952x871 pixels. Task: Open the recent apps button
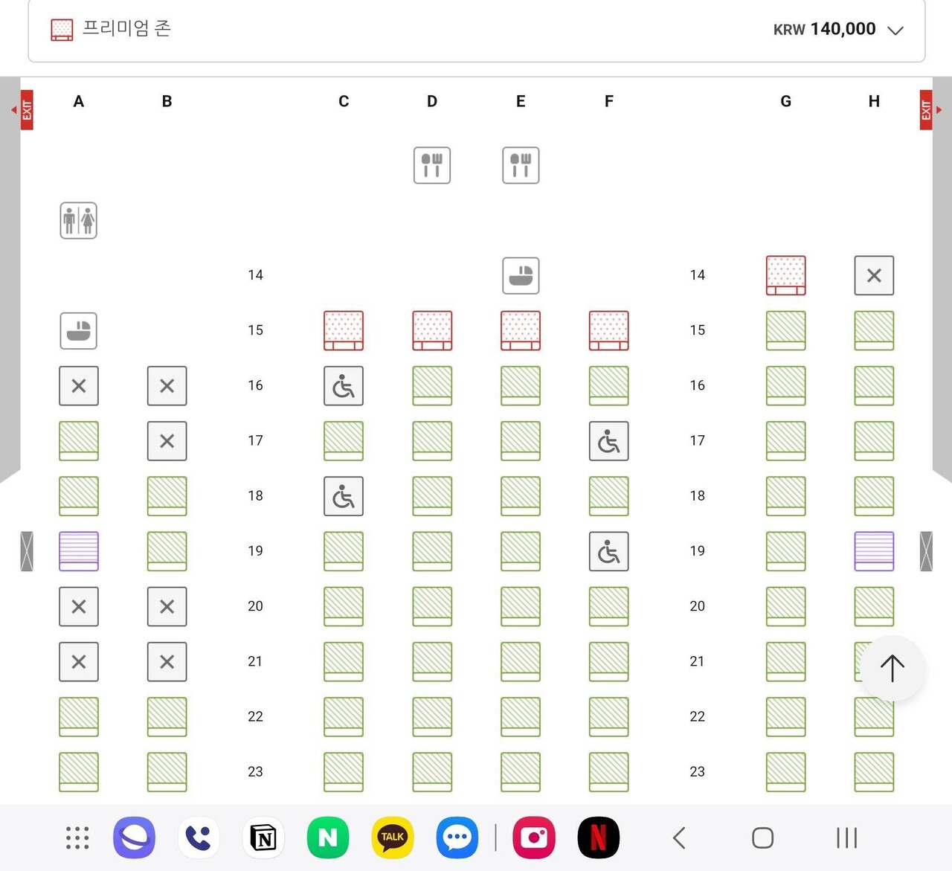click(846, 838)
